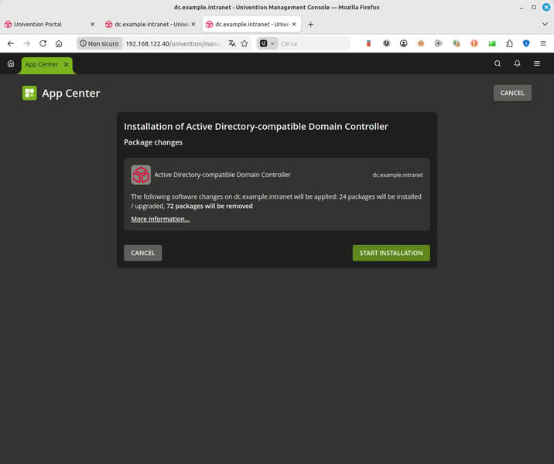This screenshot has height=464, width=554.
Task: Open the Firefox application menu
Action: (543, 43)
